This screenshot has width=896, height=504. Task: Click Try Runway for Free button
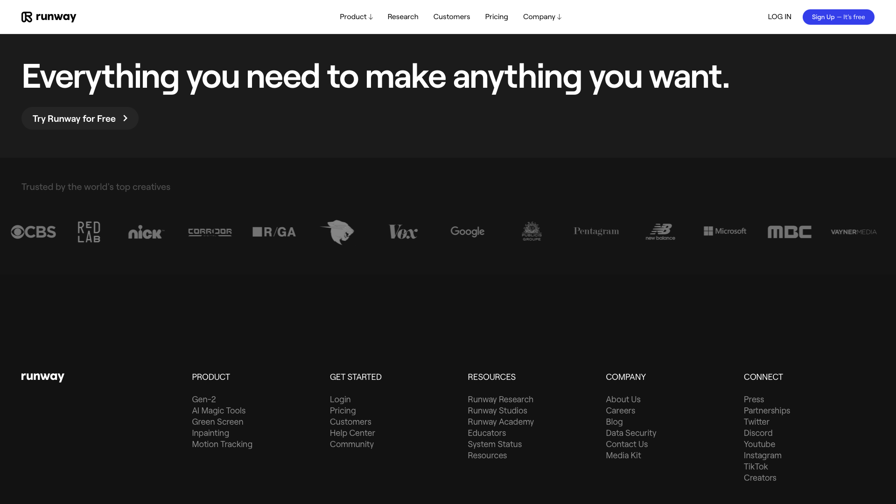pyautogui.click(x=80, y=119)
